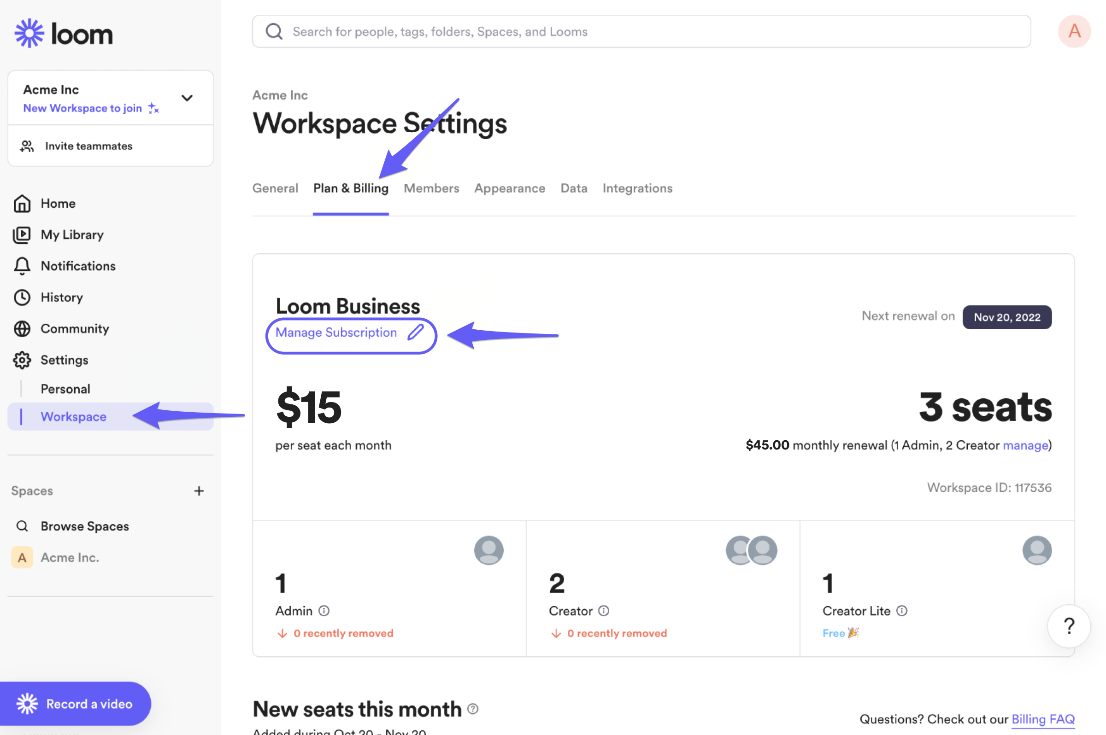Click the Acme Inc. space avatar
Image resolution: width=1106 pixels, height=735 pixels.
[x=22, y=557]
